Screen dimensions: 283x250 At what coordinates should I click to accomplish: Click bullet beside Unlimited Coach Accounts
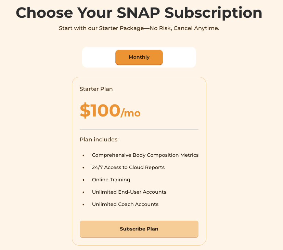[x=83, y=205]
